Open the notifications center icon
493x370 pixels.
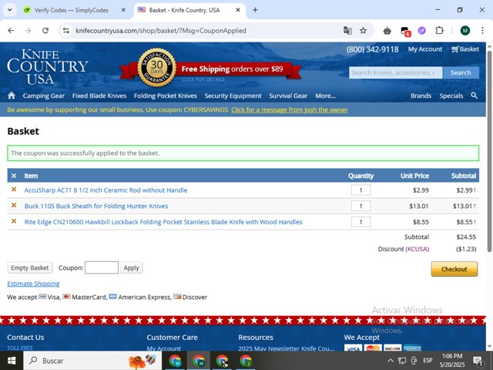pos(478,361)
